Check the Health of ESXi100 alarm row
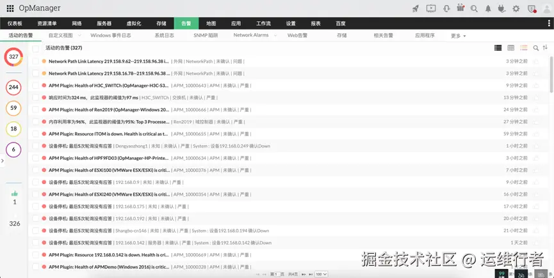 point(35,170)
